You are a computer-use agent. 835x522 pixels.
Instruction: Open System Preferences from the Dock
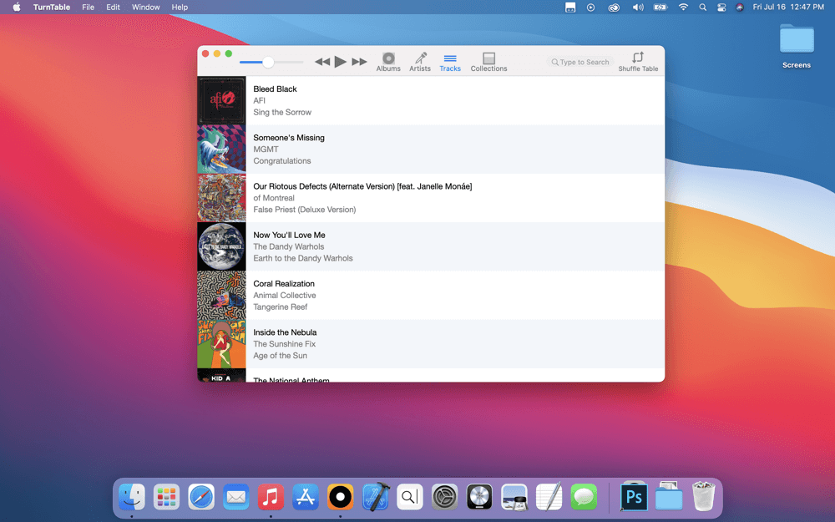445,498
